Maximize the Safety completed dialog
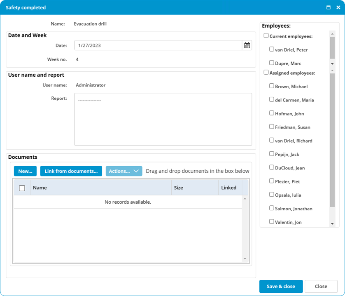Image resolution: width=345 pixels, height=296 pixels. 328,7
